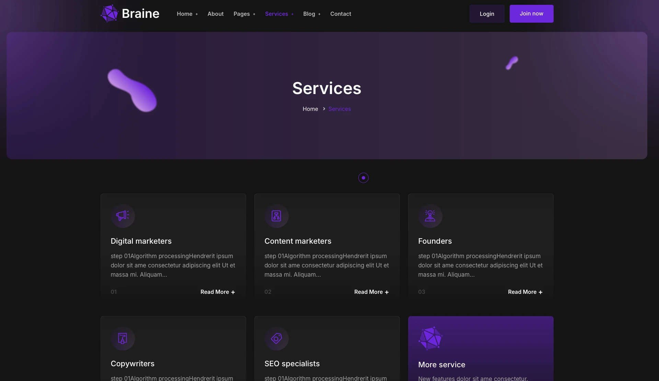Viewport: 659px width, 381px height.
Task: Click the Services page heading
Action: (x=327, y=88)
